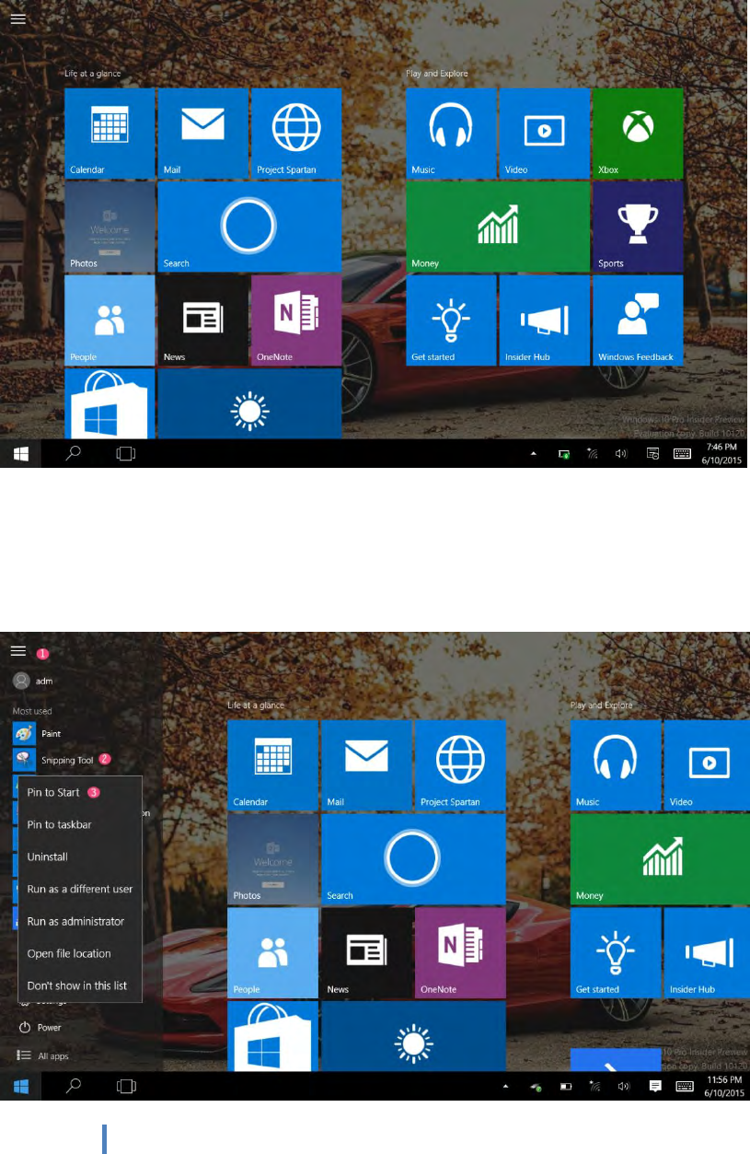Open Action Center in the 11:56 PM tray
This screenshot has height=1154, width=750.
coord(655,1087)
